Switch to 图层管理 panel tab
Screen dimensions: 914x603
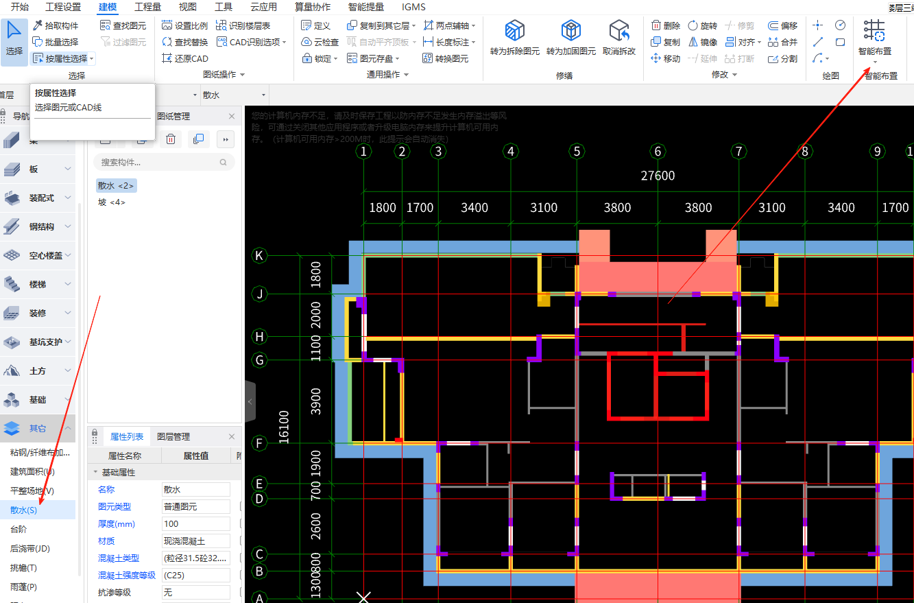pyautogui.click(x=173, y=436)
